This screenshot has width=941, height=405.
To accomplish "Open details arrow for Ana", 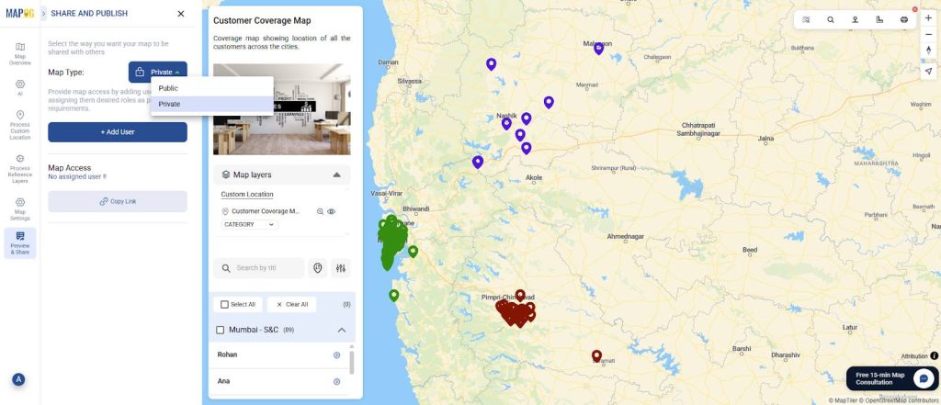I will pos(336,382).
